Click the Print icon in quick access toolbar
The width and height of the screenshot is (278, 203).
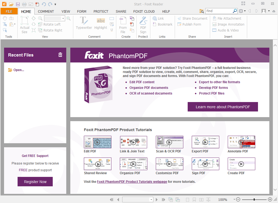[24, 4]
